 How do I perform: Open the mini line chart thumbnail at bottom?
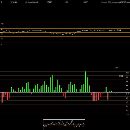[64, 125]
